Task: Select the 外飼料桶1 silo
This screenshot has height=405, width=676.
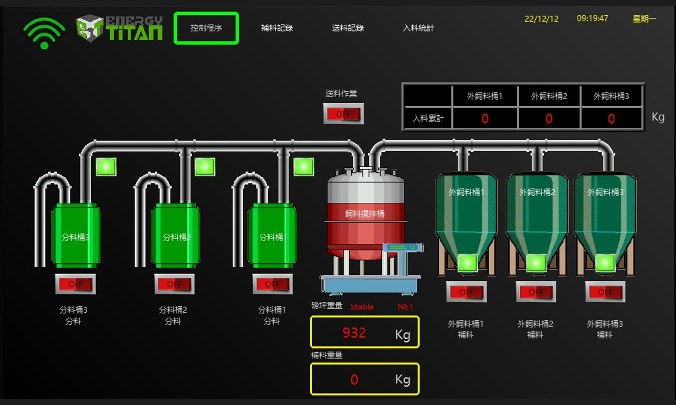Action: [x=466, y=216]
